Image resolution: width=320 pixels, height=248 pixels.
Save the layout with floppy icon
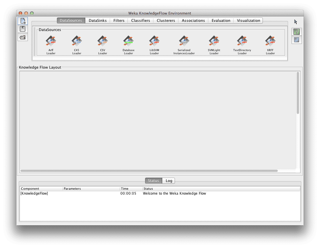point(23,29)
